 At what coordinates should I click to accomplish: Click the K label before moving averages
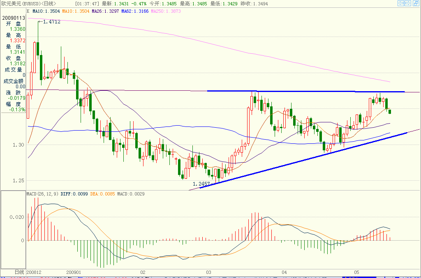coord(28,11)
